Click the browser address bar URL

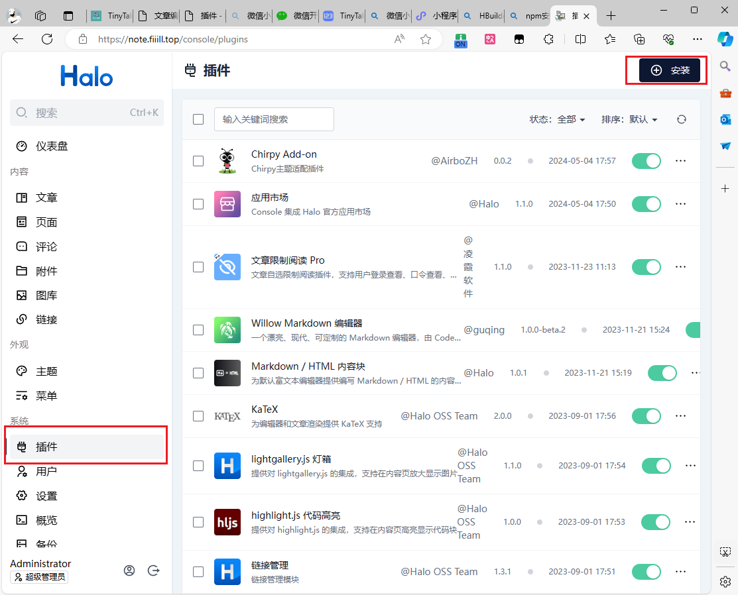173,39
